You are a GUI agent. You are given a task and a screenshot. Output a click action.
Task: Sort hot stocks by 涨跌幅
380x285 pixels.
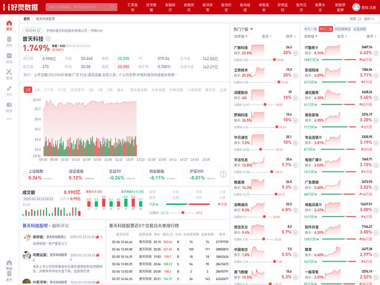tap(241, 36)
